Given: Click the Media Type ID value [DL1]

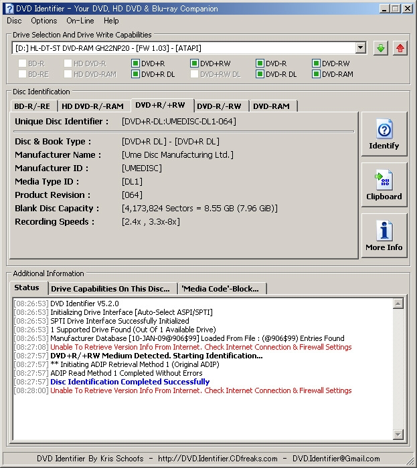Looking at the screenshot, I should (x=132, y=182).
